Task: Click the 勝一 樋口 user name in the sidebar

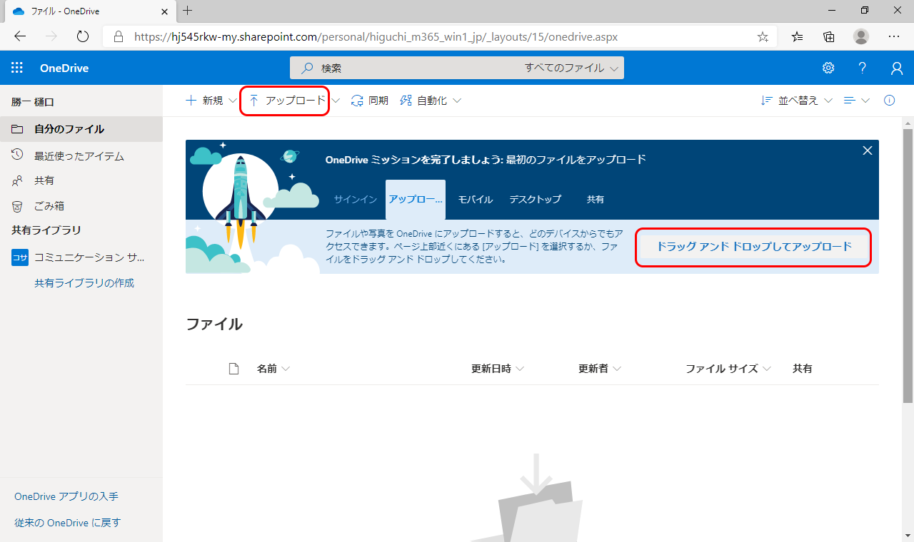Action: [x=33, y=102]
